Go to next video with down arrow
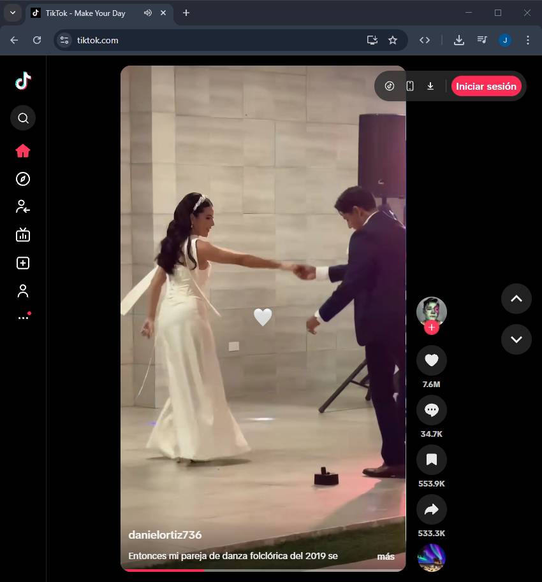This screenshot has width=542, height=582. point(516,339)
